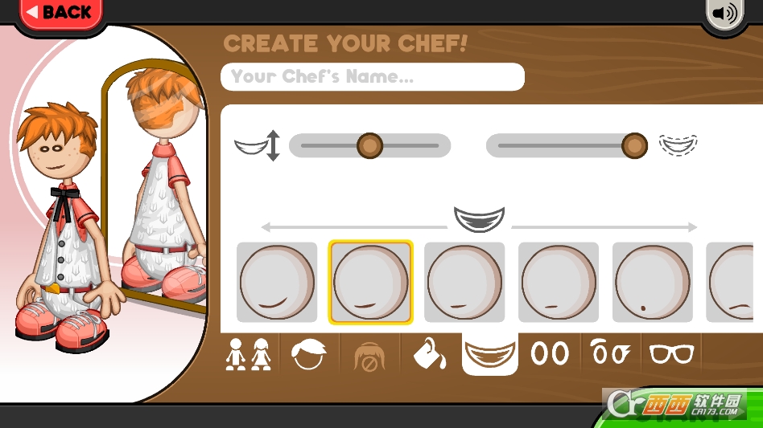Mute sound with the speaker icon
This screenshot has width=763, height=428.
tap(724, 14)
